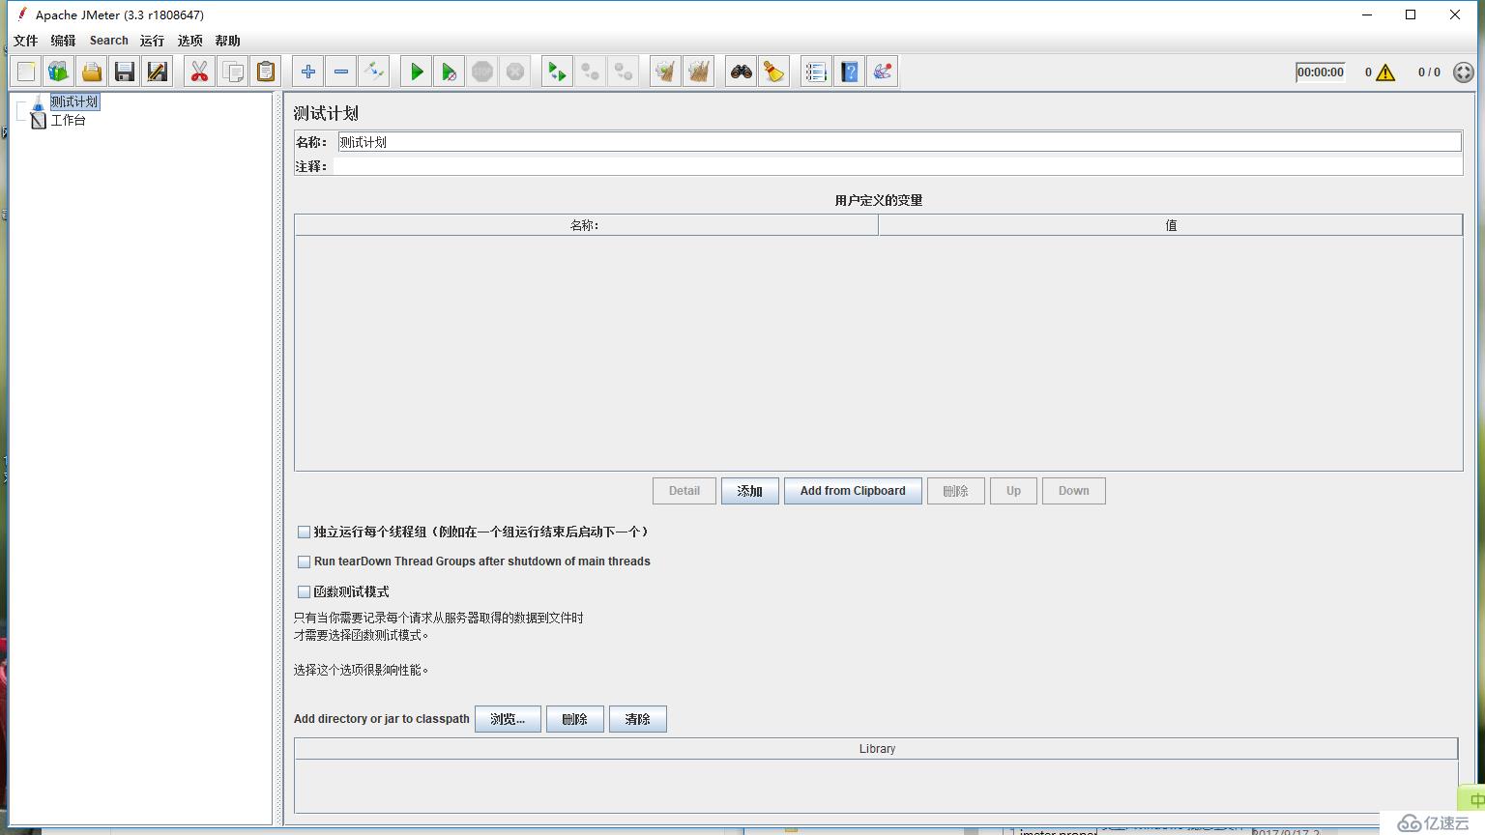
Task: Click the 值 column header
Action: coord(1171,225)
